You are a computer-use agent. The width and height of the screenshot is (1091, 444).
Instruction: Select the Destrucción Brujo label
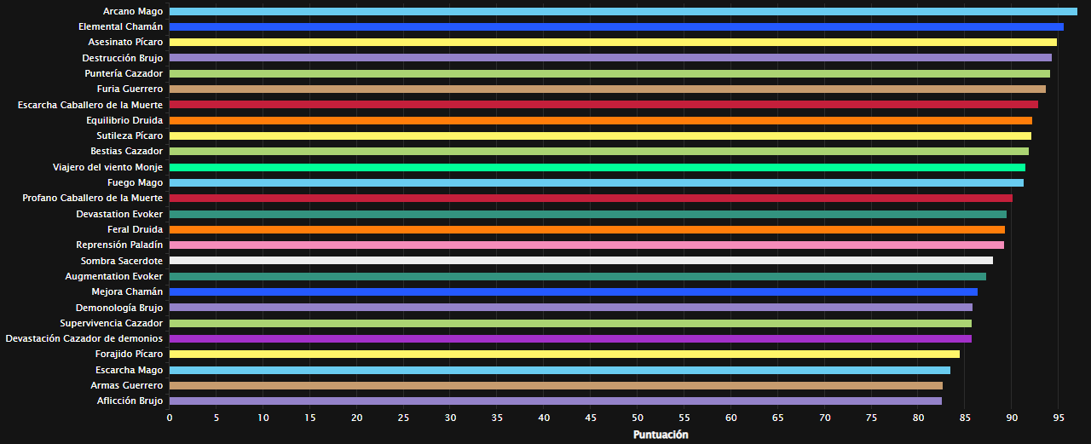[122, 58]
